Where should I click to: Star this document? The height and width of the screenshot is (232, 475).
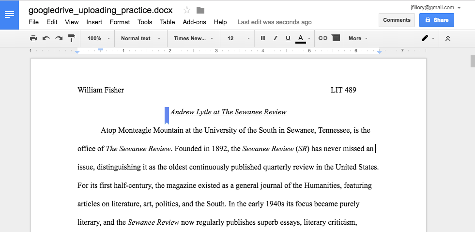tap(187, 10)
